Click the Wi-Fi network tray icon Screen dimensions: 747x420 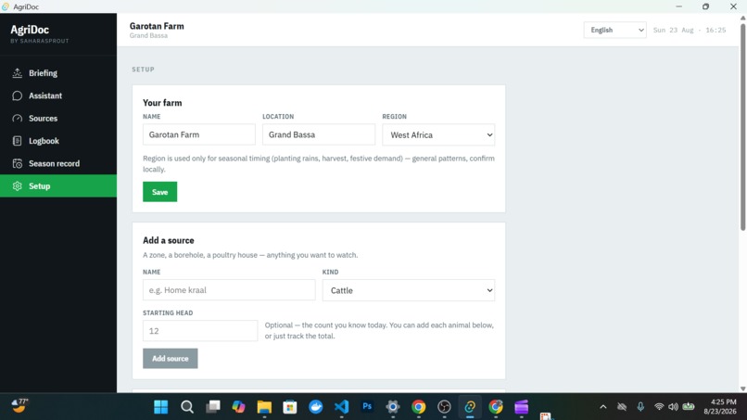coord(659,407)
